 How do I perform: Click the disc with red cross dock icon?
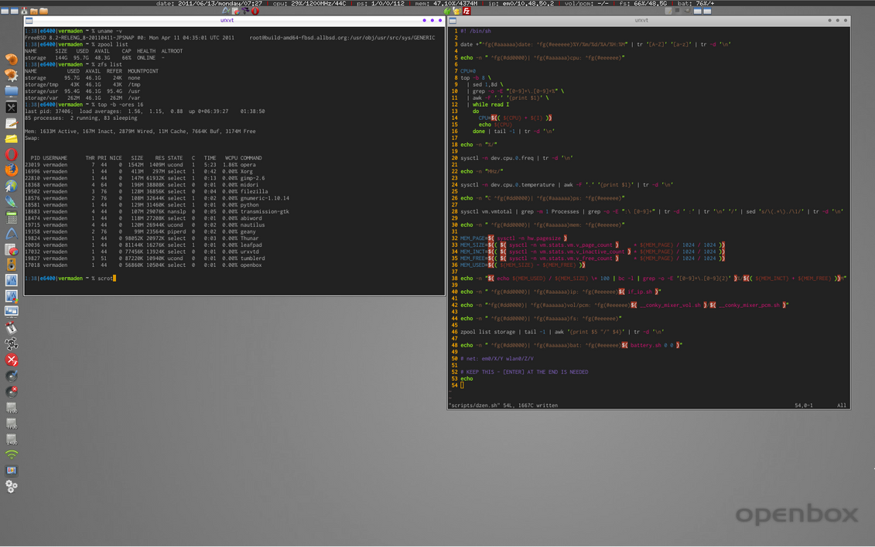click(x=11, y=391)
